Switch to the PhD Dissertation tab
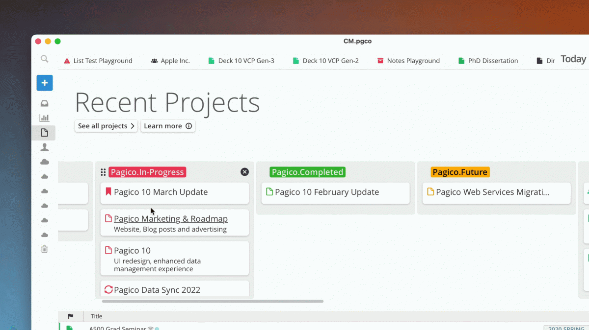589x330 pixels. tap(488, 61)
